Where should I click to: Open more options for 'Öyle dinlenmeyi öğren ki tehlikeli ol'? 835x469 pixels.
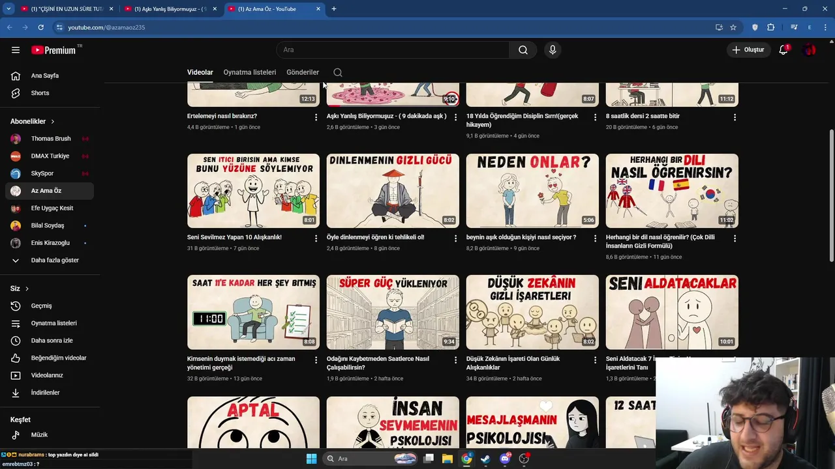pyautogui.click(x=455, y=238)
